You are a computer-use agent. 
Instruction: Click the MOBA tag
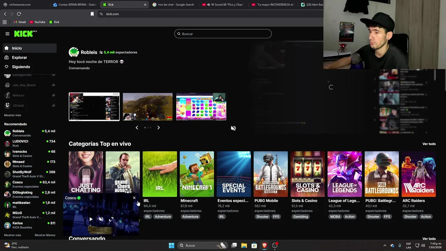point(335,217)
